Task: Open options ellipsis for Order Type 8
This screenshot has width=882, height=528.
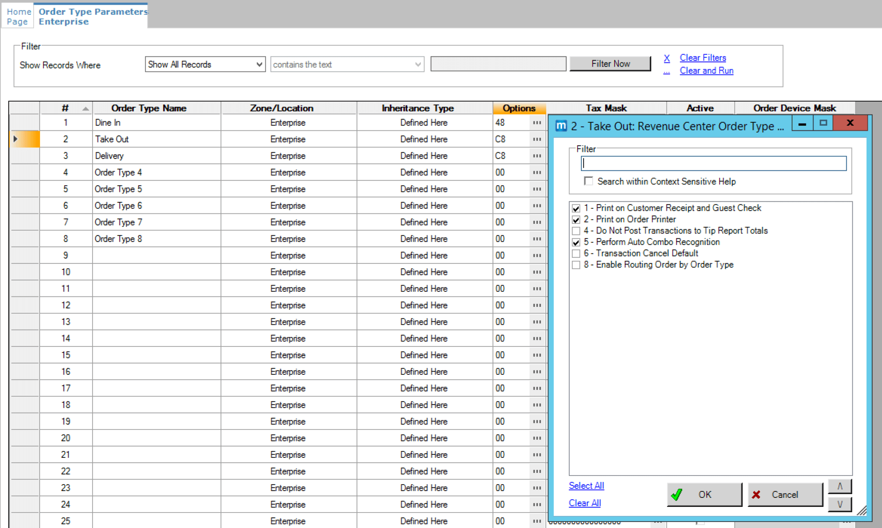Action: point(537,239)
